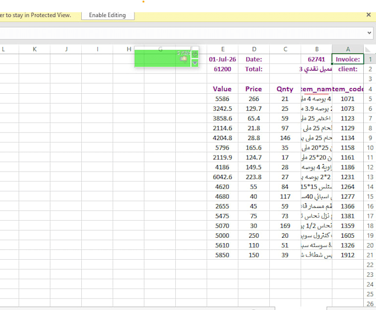Click price cell 250

[x=254, y=236]
